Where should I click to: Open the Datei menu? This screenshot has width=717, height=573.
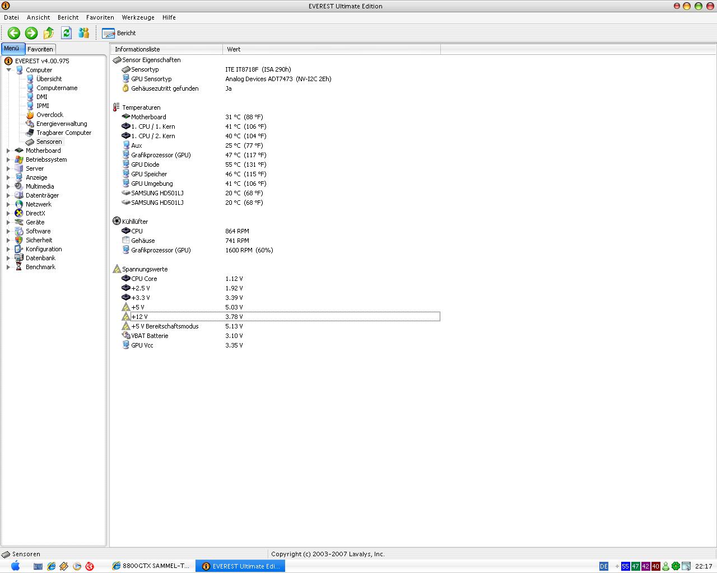tap(11, 17)
